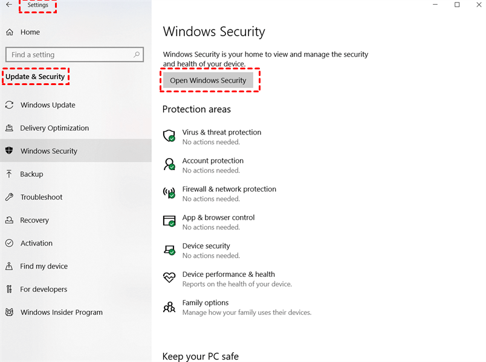Image resolution: width=486 pixels, height=362 pixels.
Task: Click the Family options icon
Action: coord(169,307)
